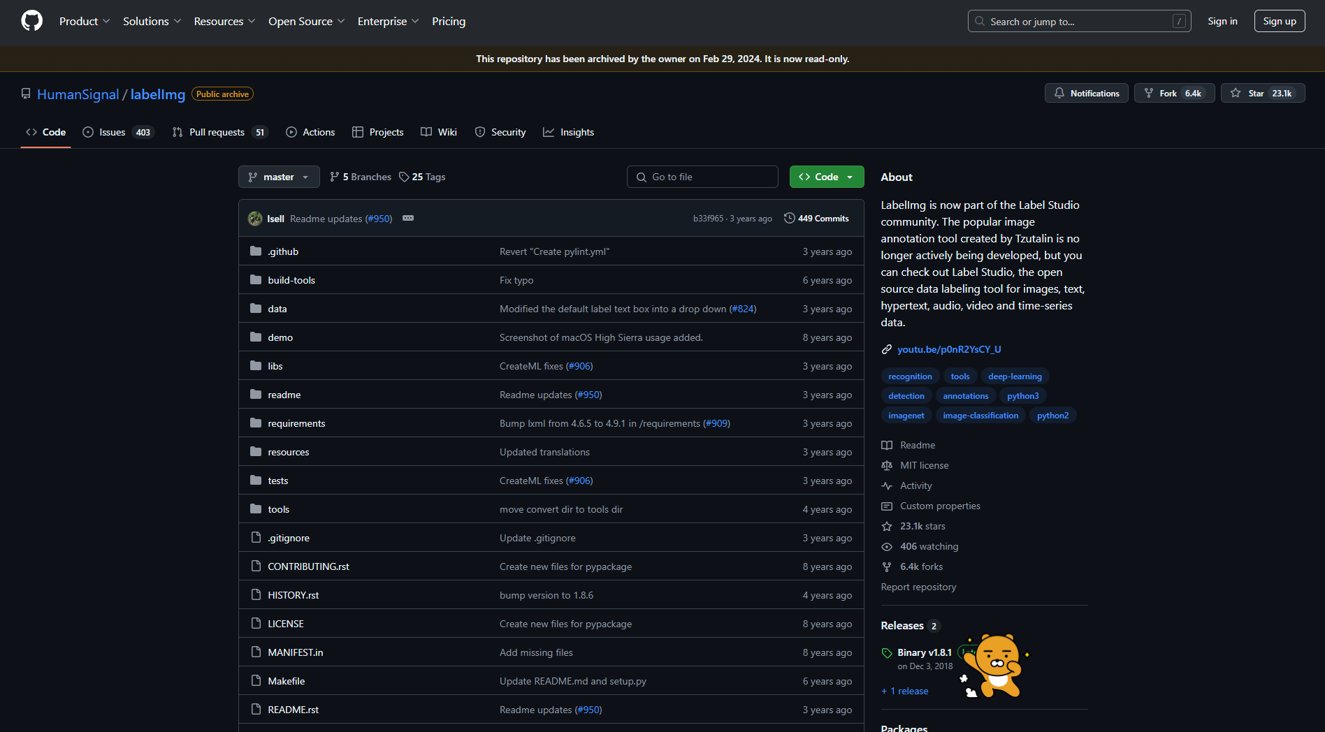Open the requirements folder

coord(296,423)
